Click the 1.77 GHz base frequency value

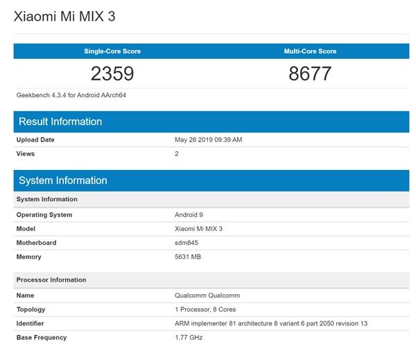tap(189, 337)
